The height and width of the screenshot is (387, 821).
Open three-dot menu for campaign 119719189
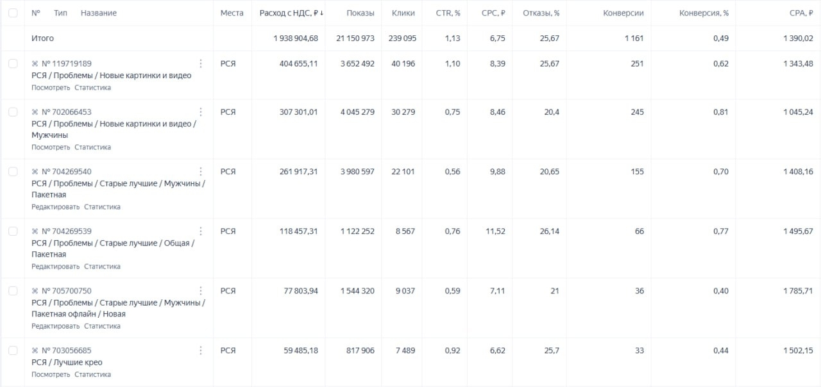201,63
